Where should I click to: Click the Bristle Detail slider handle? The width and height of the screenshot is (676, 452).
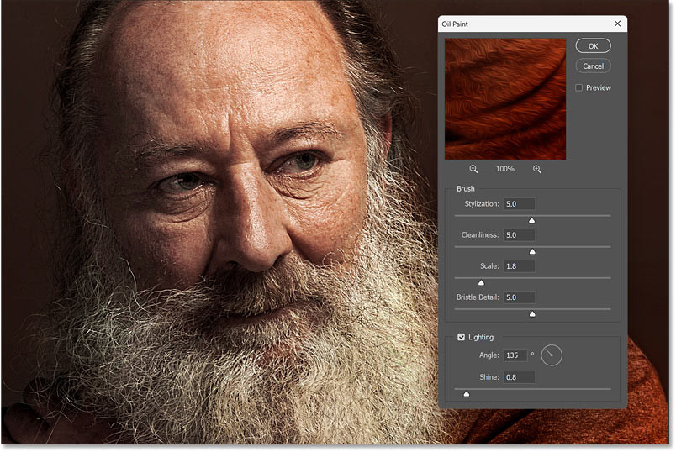[531, 313]
